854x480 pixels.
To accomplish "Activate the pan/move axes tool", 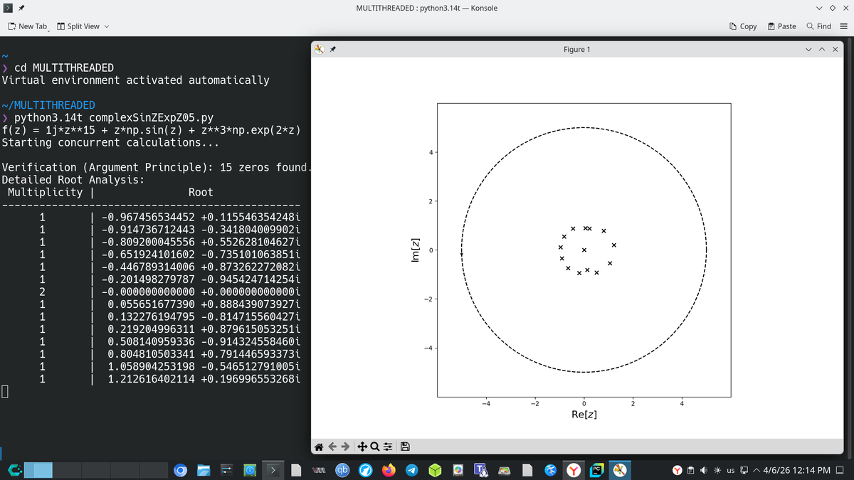I will pos(362,447).
